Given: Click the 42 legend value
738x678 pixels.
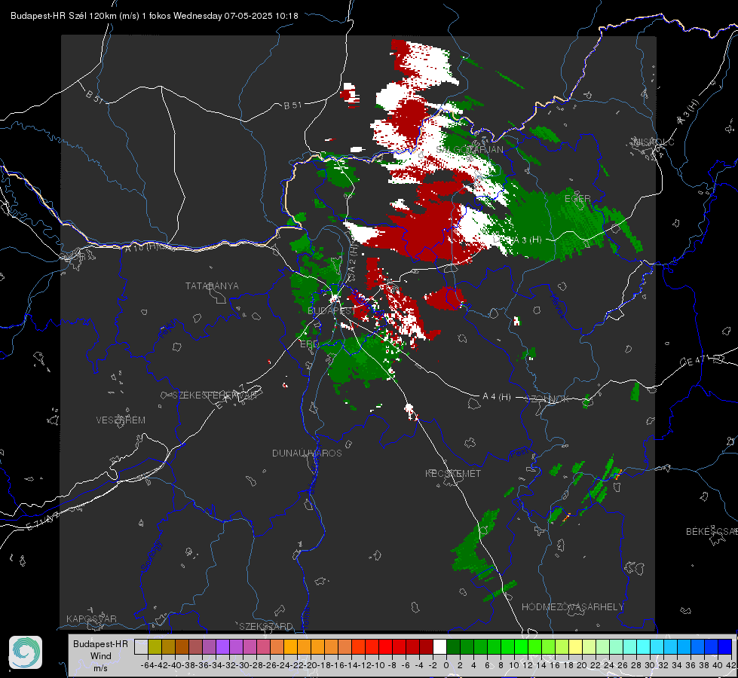Looking at the screenshot, I should pos(730,666).
